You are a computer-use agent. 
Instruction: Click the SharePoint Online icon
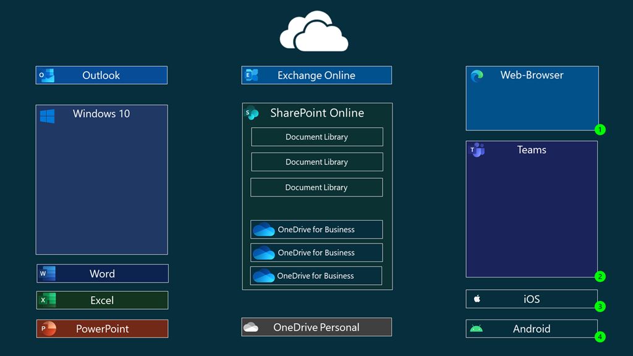[252, 113]
